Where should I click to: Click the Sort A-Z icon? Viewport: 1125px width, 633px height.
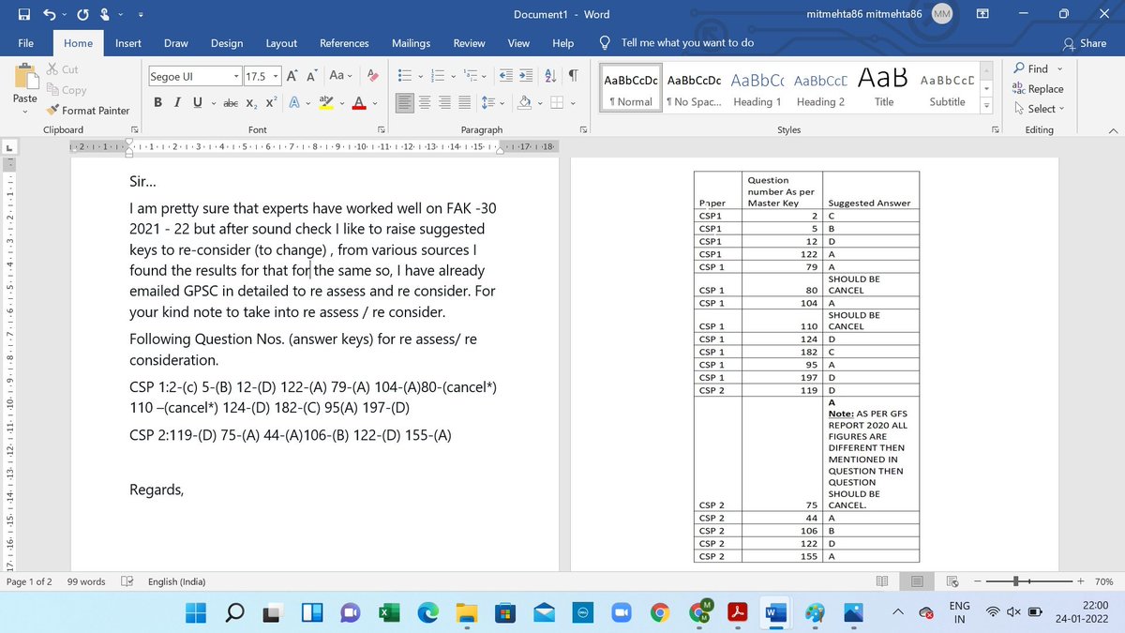coord(550,76)
